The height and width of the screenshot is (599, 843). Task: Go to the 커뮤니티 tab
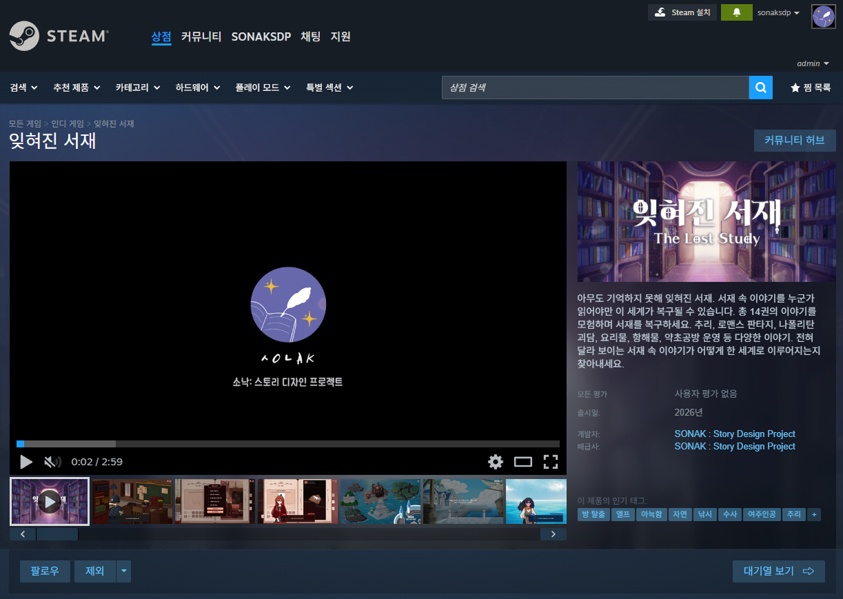201,37
